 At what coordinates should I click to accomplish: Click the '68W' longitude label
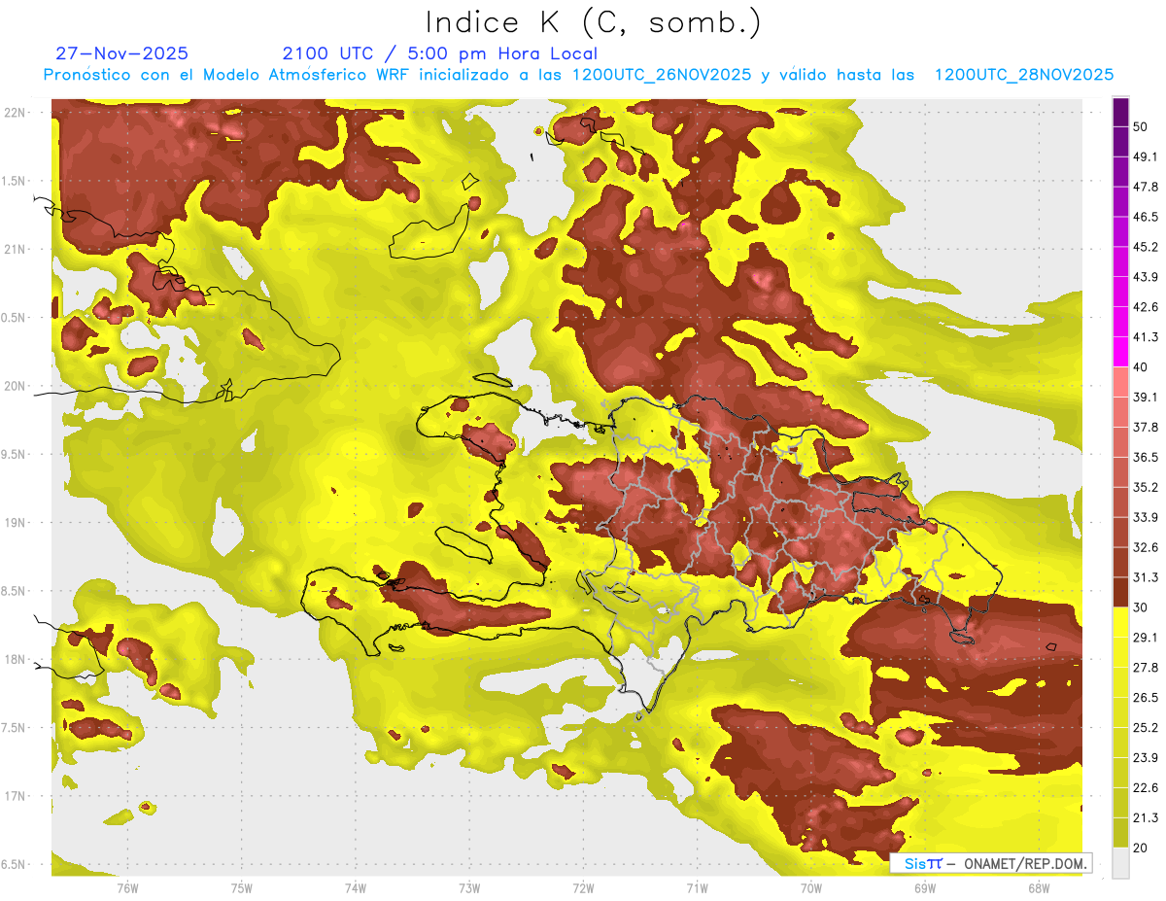(1039, 887)
